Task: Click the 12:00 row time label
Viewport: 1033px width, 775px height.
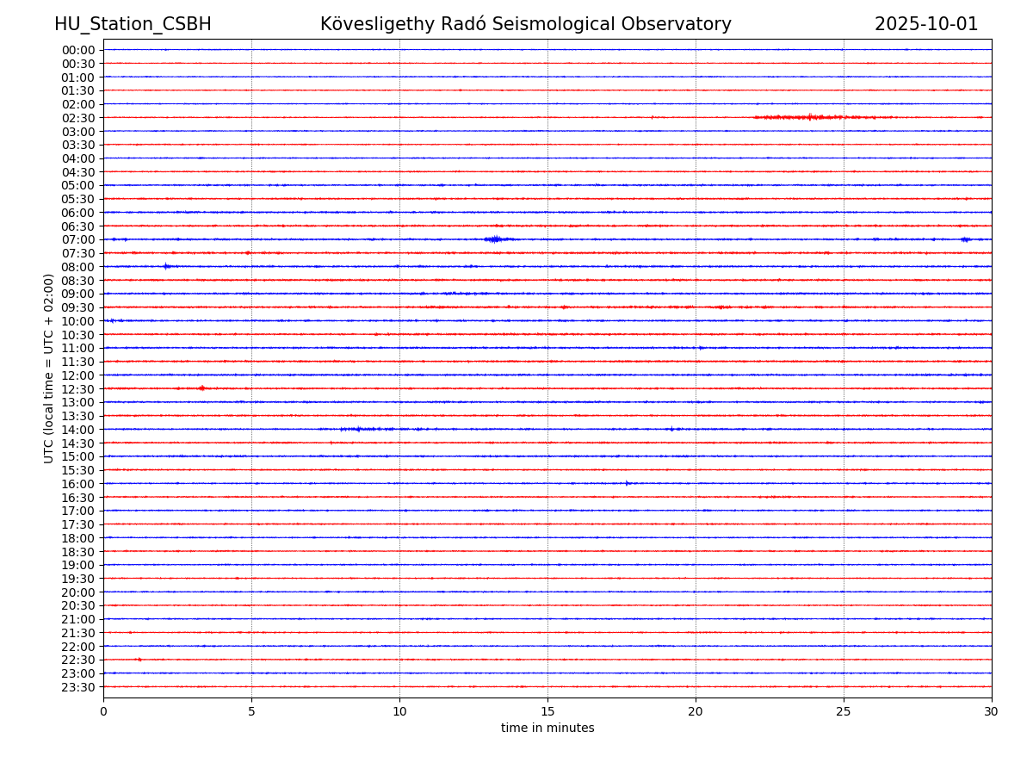Action: [78, 375]
